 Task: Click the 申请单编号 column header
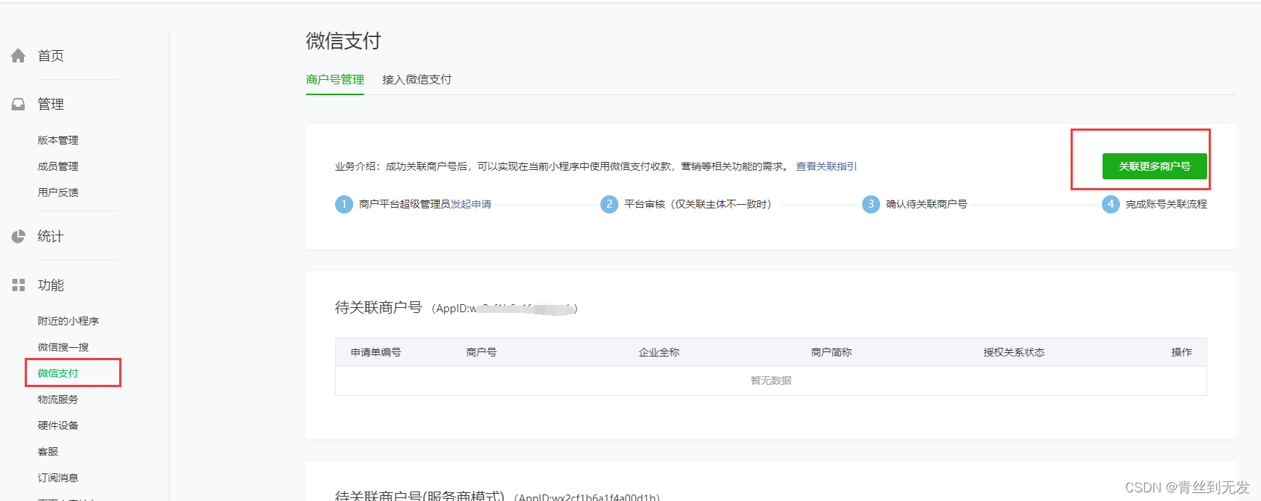tap(376, 352)
